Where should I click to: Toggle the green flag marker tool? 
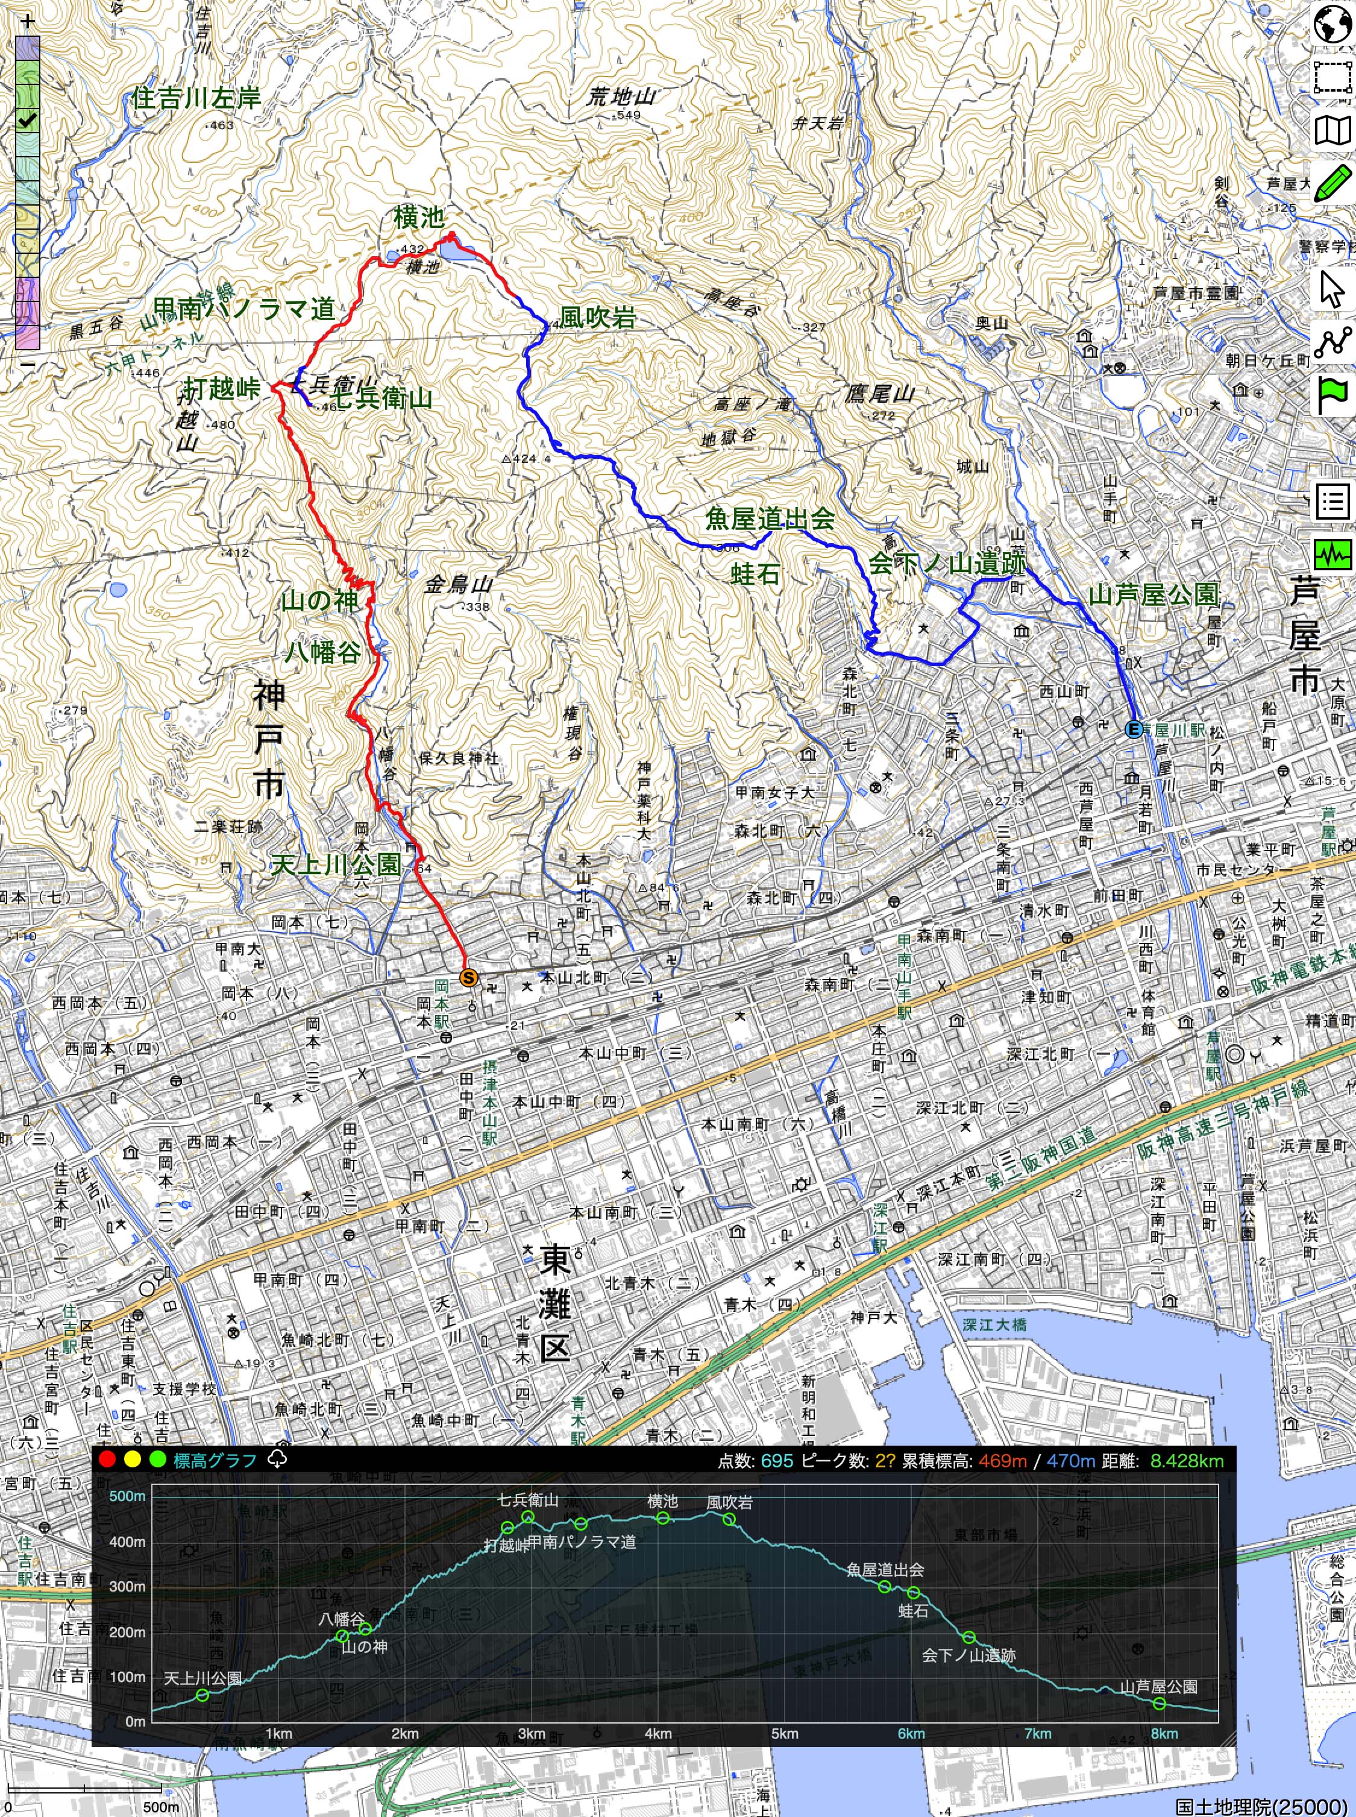click(x=1333, y=395)
